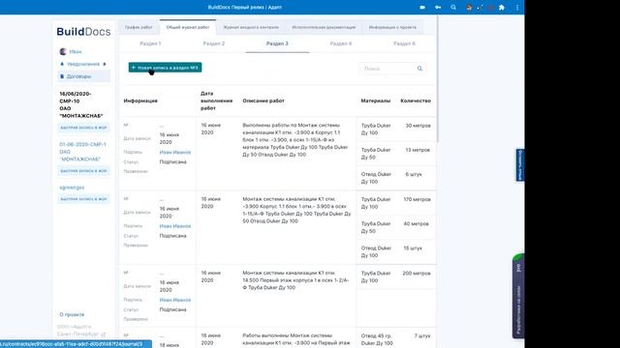
Task: Open the dark feedback widget at right edge
Action: (518, 296)
